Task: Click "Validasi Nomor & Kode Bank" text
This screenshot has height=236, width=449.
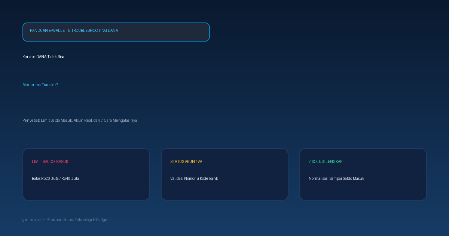Action: click(x=194, y=178)
